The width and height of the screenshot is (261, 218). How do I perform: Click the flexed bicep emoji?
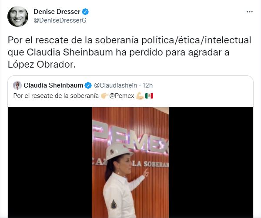(140, 96)
